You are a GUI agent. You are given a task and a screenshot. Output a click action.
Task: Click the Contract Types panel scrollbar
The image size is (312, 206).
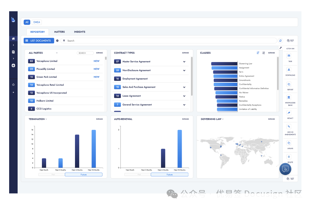(x=192, y=76)
